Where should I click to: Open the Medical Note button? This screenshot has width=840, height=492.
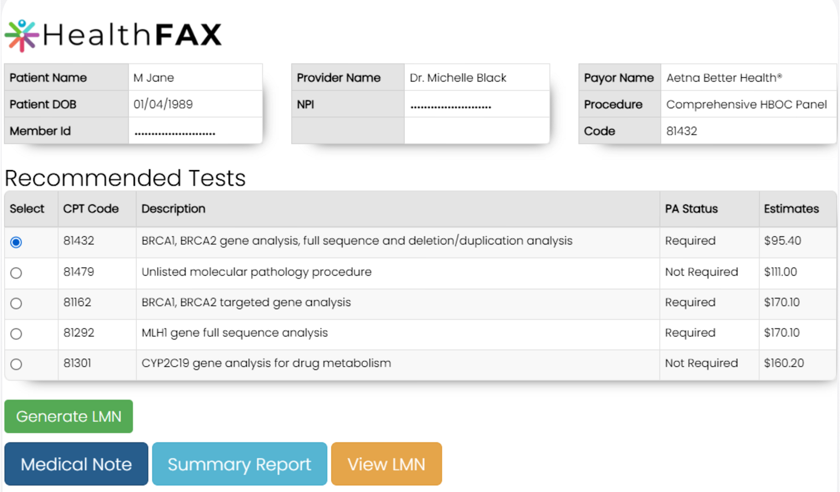point(76,464)
